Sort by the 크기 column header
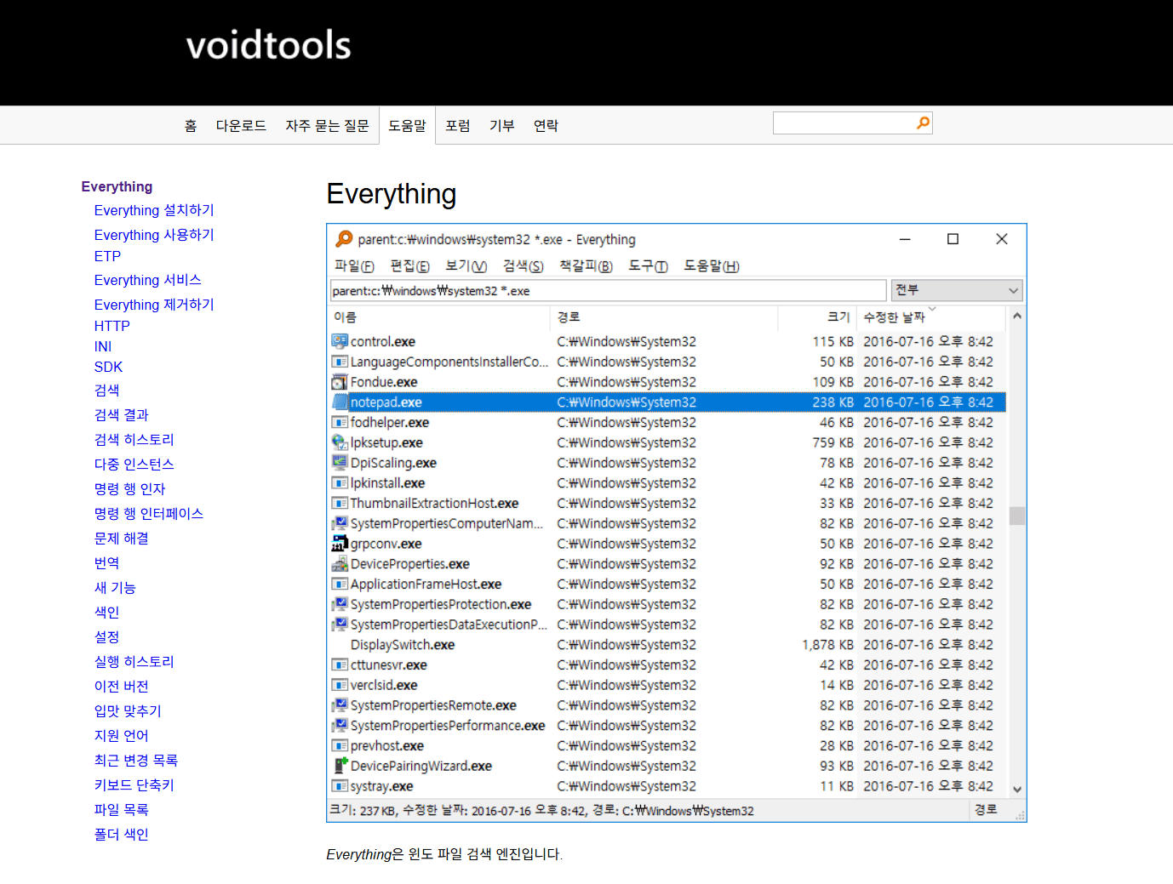The image size is (1173, 884). click(817, 317)
